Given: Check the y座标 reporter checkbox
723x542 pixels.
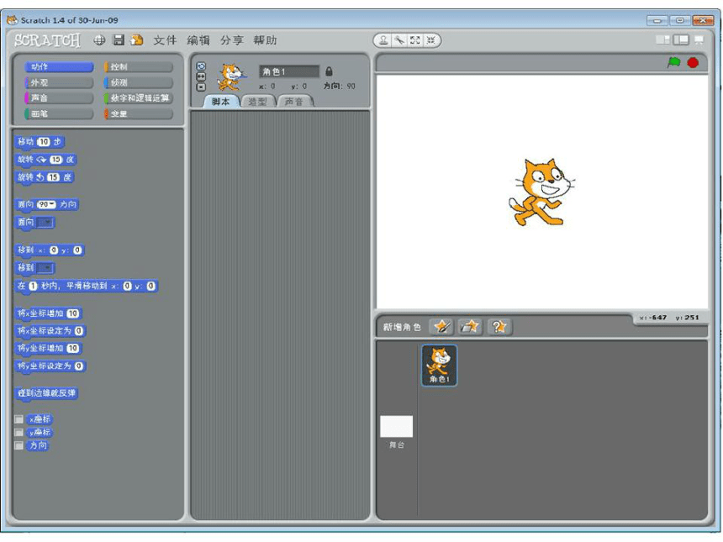Looking at the screenshot, I should click(x=18, y=432).
